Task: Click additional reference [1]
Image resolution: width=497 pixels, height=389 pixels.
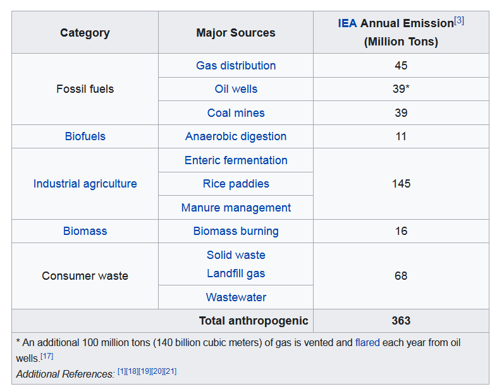Action: (x=122, y=371)
